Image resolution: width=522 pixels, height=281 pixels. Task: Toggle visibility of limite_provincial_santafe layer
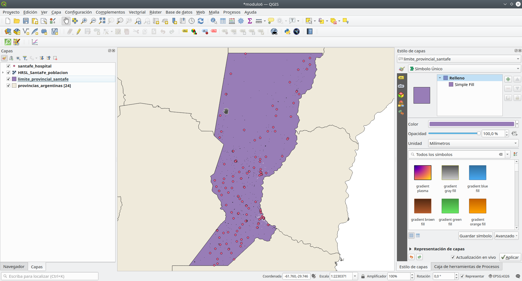[8, 79]
